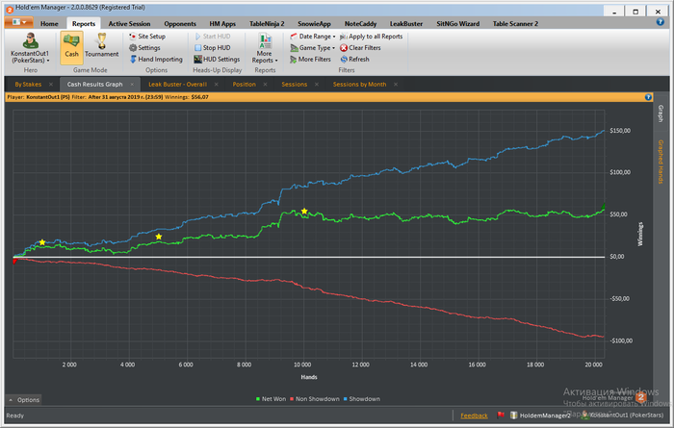
Task: Open Hand Importing
Action: click(156, 60)
